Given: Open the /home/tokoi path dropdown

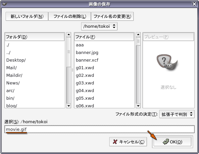Looking at the screenshot, I should click(x=99, y=26).
